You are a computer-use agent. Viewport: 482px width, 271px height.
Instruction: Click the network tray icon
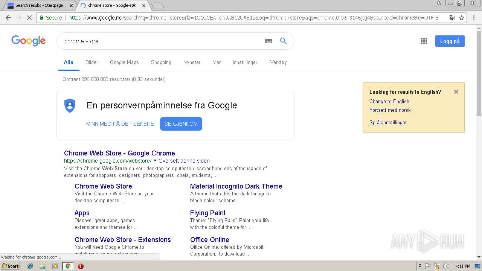tap(437, 266)
